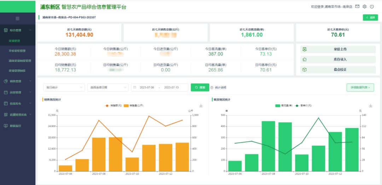Click the green 搜索 button
Image resolution: width=382 pixels, height=185 pixels.
[200, 87]
